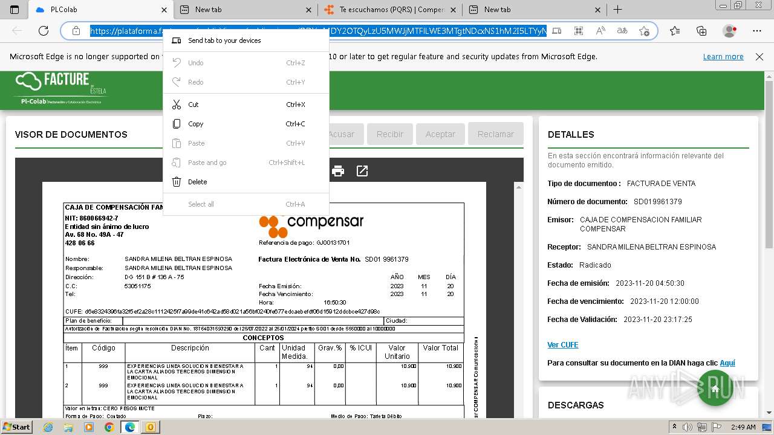Image resolution: width=774 pixels, height=435 pixels.
Task: Open the 'Ver CUFE' link
Action: tap(563, 345)
